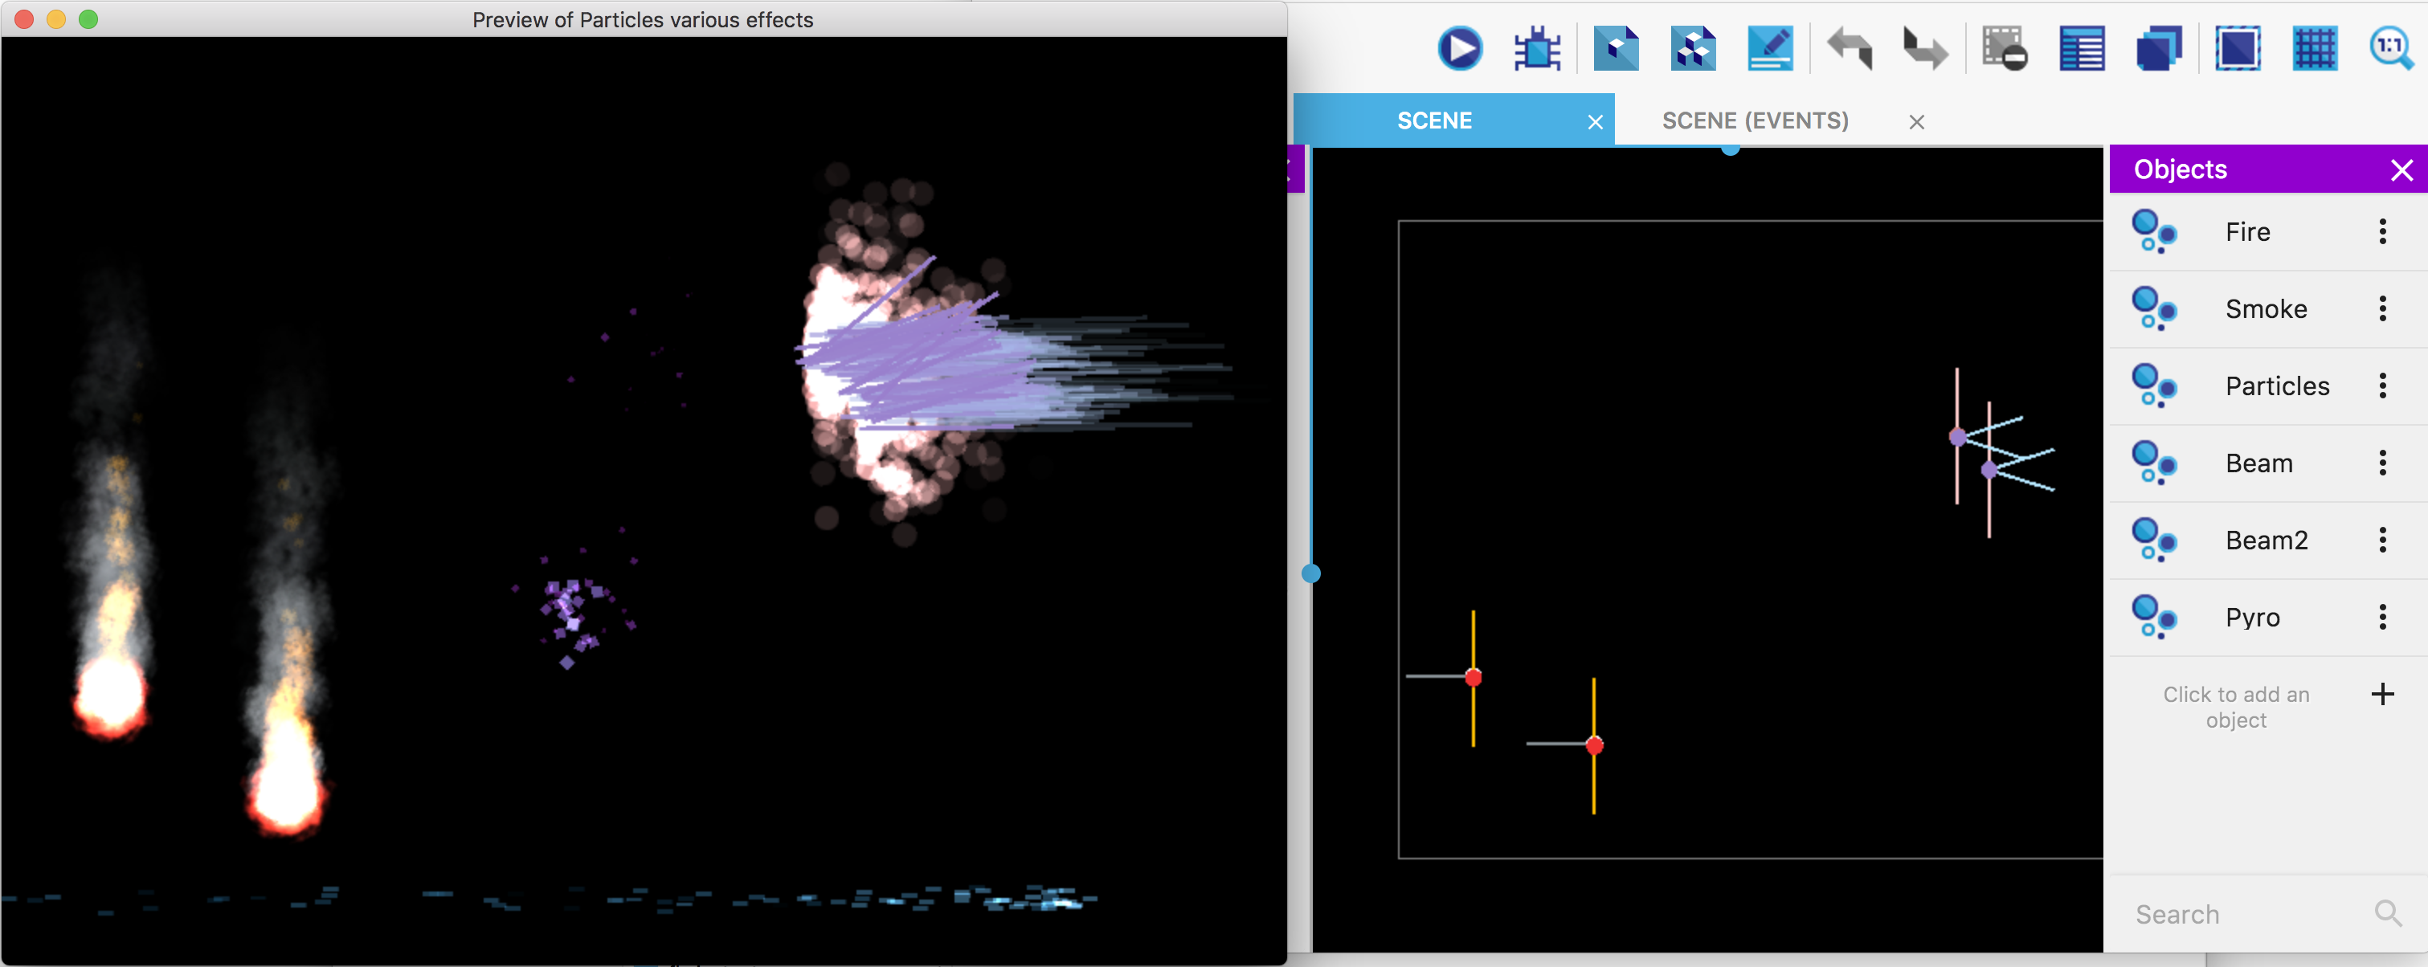Open the instances list icon
The image size is (2428, 967).
[x=2081, y=48]
